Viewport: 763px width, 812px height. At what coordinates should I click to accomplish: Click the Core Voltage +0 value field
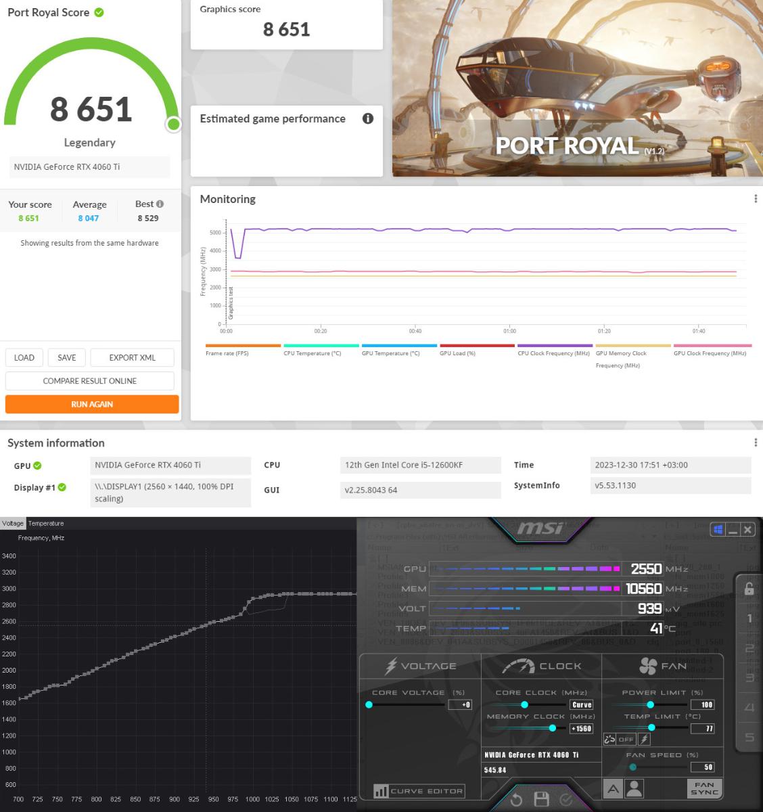pos(460,705)
